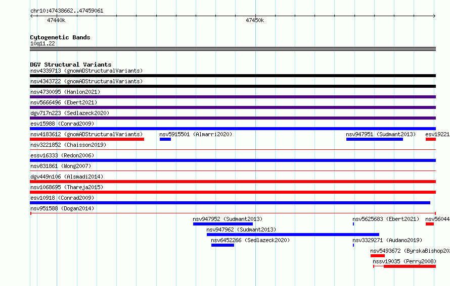Screen dimensions: 450x286
Task: Click the purple nsv5666496 variant bar
Action: [233, 107]
